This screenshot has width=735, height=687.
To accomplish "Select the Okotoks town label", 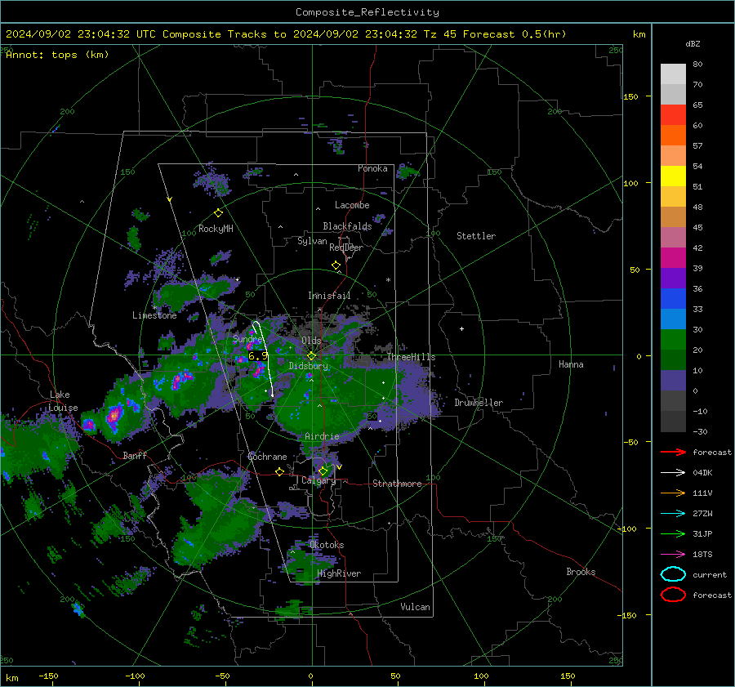I will tap(327, 545).
